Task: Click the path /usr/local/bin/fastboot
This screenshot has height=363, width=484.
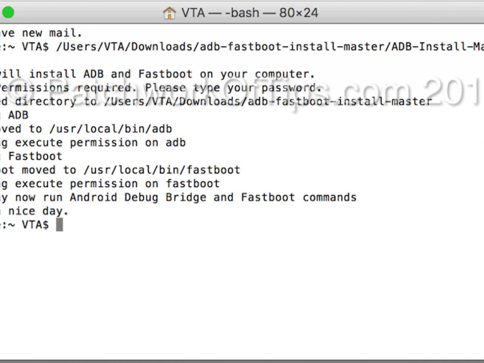Action: [x=162, y=170]
